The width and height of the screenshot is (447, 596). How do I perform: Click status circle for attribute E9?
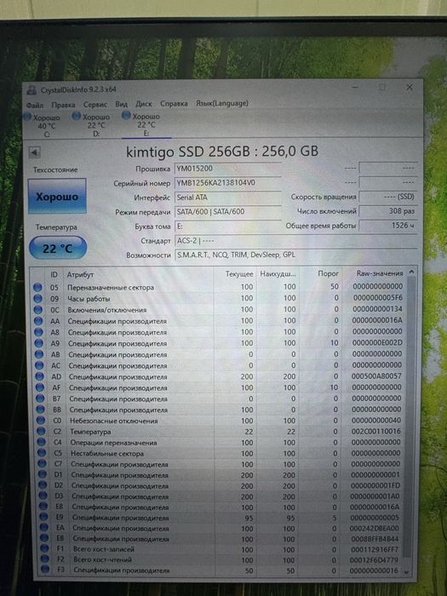pyautogui.click(x=44, y=518)
